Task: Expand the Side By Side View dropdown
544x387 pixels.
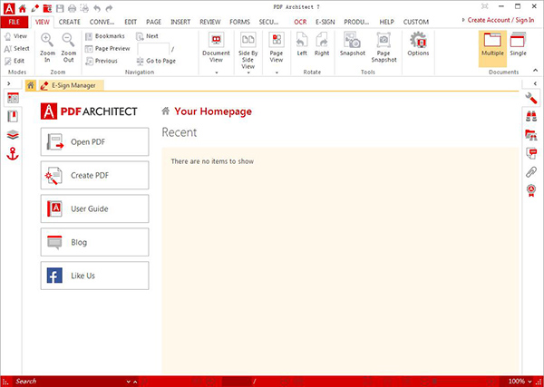Action: (248, 71)
